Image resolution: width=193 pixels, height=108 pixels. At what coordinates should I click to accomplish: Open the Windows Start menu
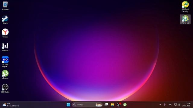pyautogui.click(x=68, y=105)
